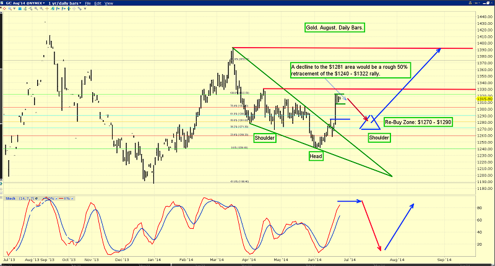Click the 1180.00 price axis label

click(486, 189)
